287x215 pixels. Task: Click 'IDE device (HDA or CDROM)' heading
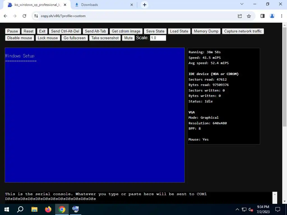coord(213,74)
